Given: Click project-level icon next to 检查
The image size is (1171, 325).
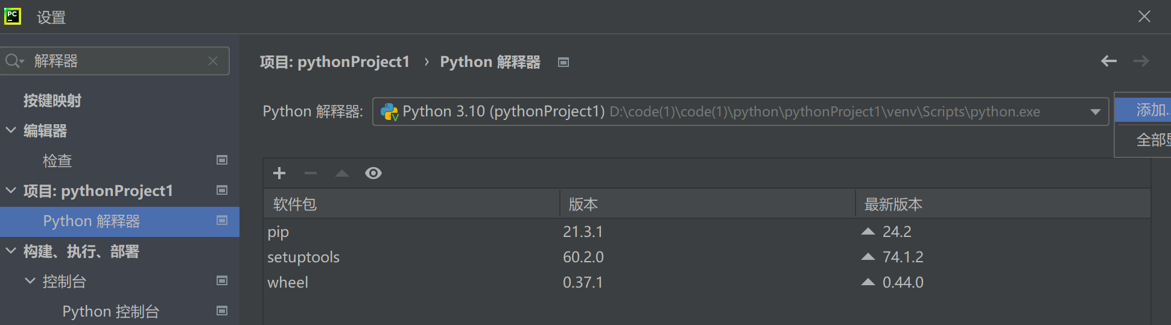Looking at the screenshot, I should 222,160.
